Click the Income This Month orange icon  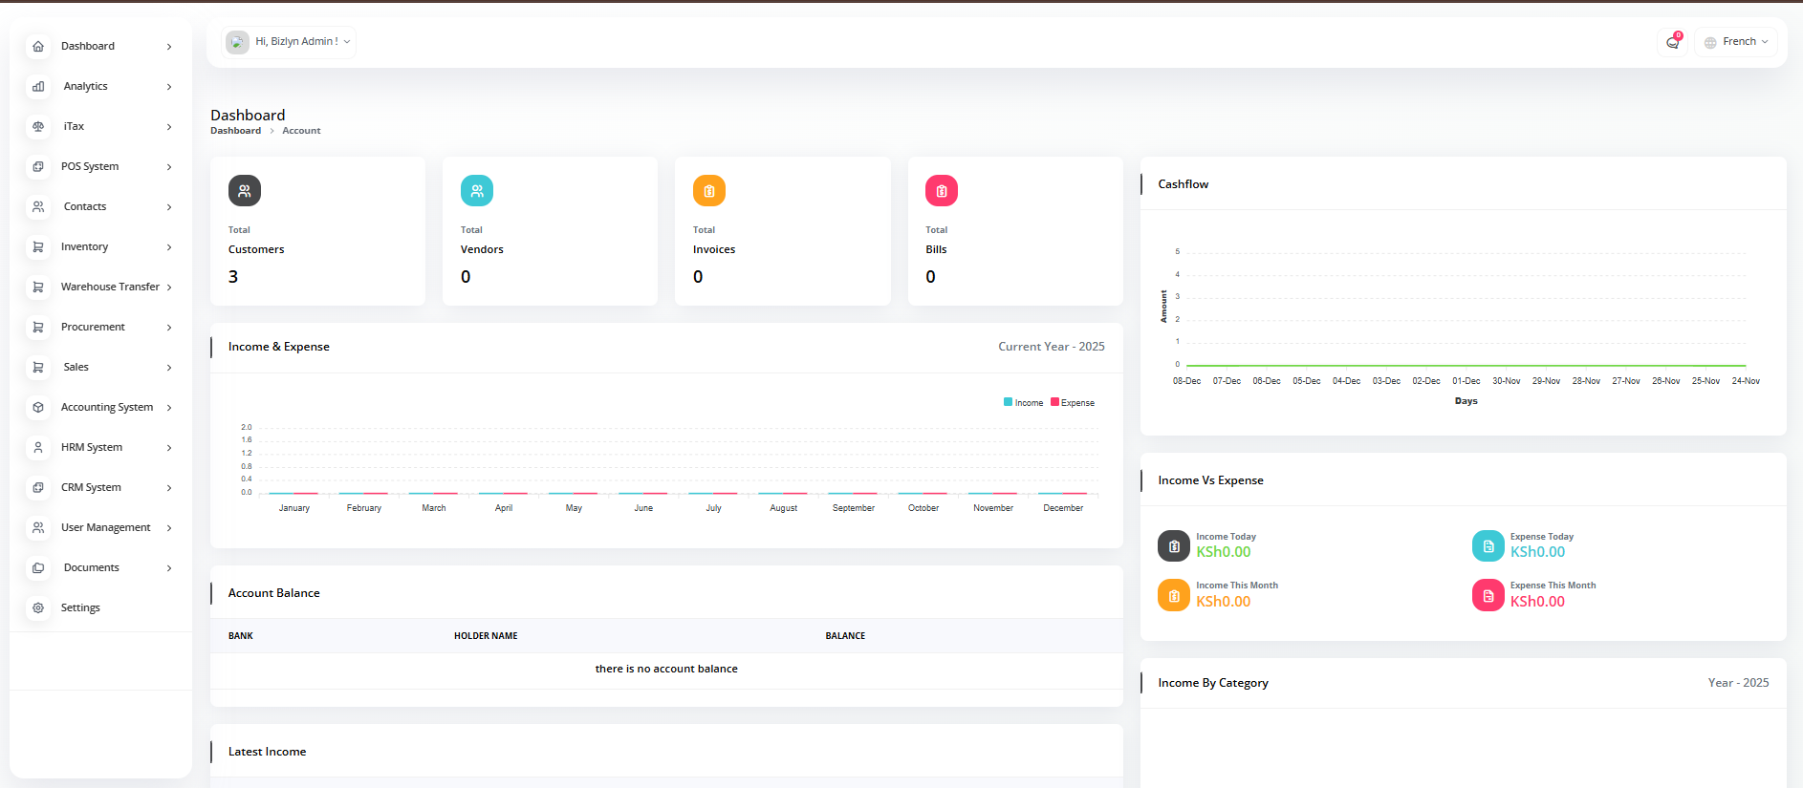(1174, 595)
